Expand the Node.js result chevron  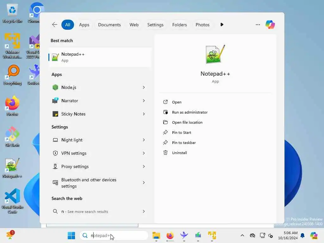pos(144,87)
